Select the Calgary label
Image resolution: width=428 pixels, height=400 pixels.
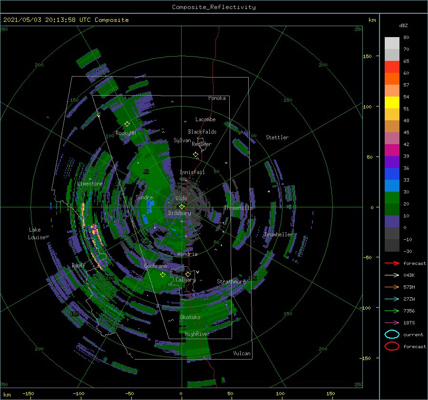(x=185, y=280)
